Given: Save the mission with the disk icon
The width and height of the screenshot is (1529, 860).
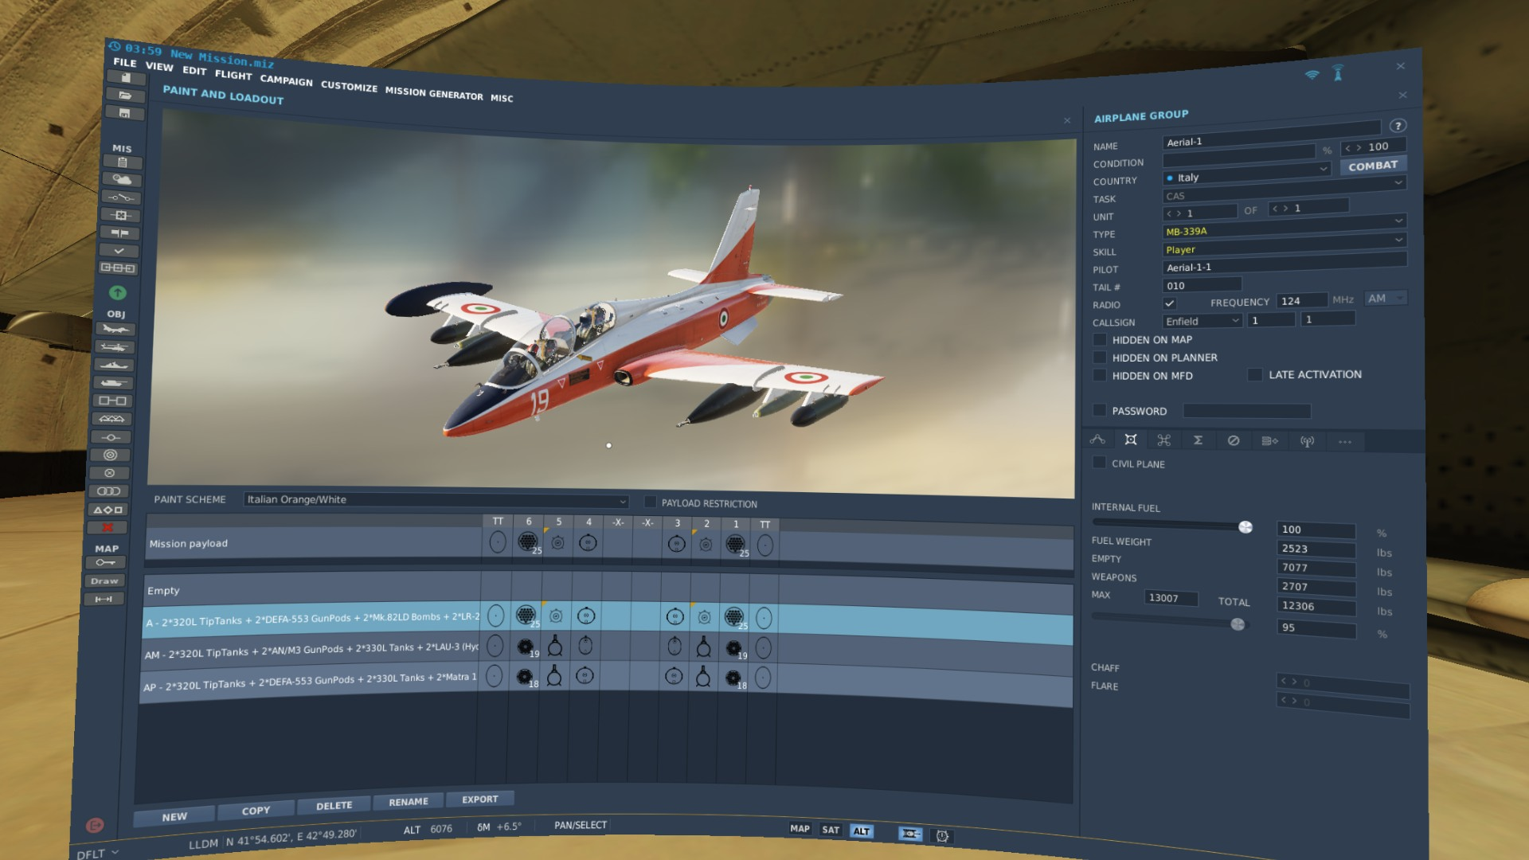Looking at the screenshot, I should coord(125,113).
